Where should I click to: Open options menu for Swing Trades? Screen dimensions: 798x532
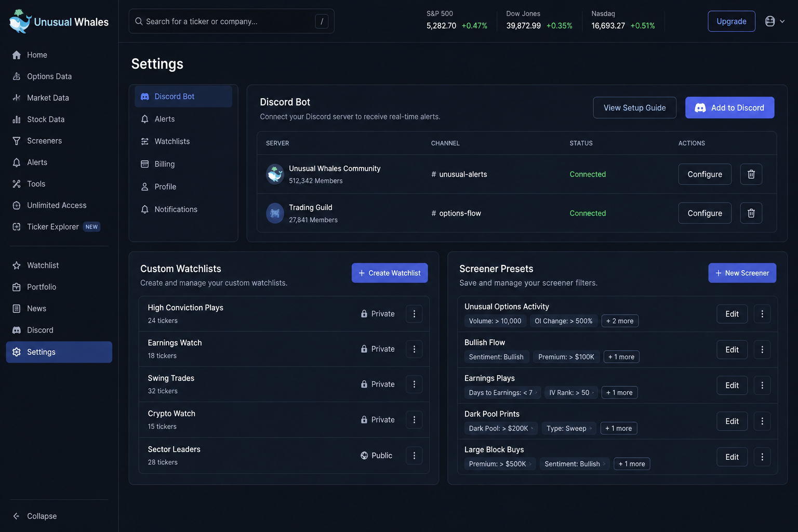414,384
